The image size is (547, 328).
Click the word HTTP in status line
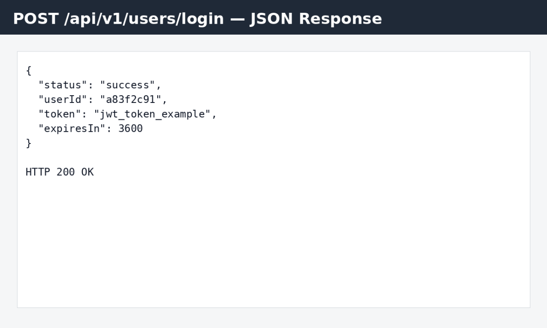click(x=38, y=172)
